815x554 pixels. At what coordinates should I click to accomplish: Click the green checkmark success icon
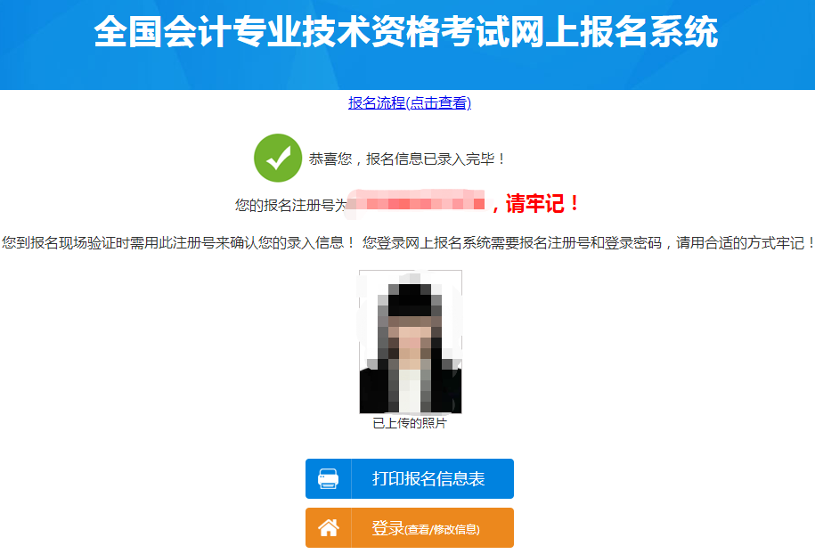click(278, 158)
